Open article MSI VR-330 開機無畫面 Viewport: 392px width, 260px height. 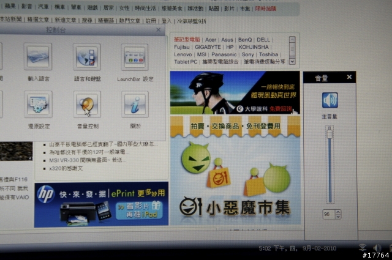pyautogui.click(x=88, y=160)
